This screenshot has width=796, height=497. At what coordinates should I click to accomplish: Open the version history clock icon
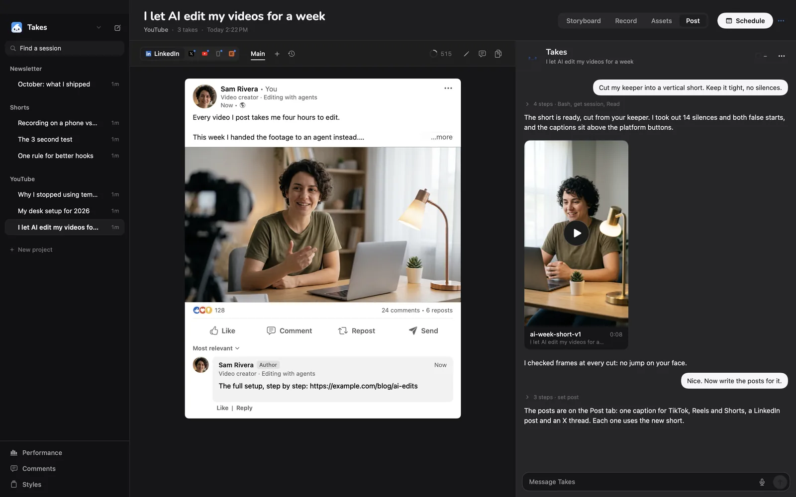292,54
